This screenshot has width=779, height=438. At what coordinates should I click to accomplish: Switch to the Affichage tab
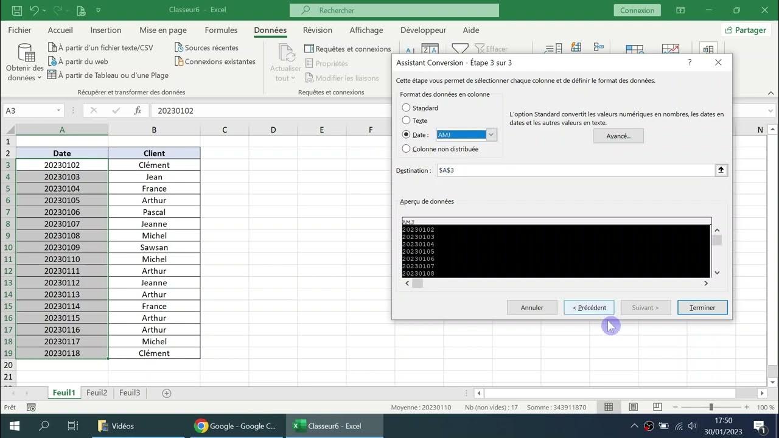366,30
